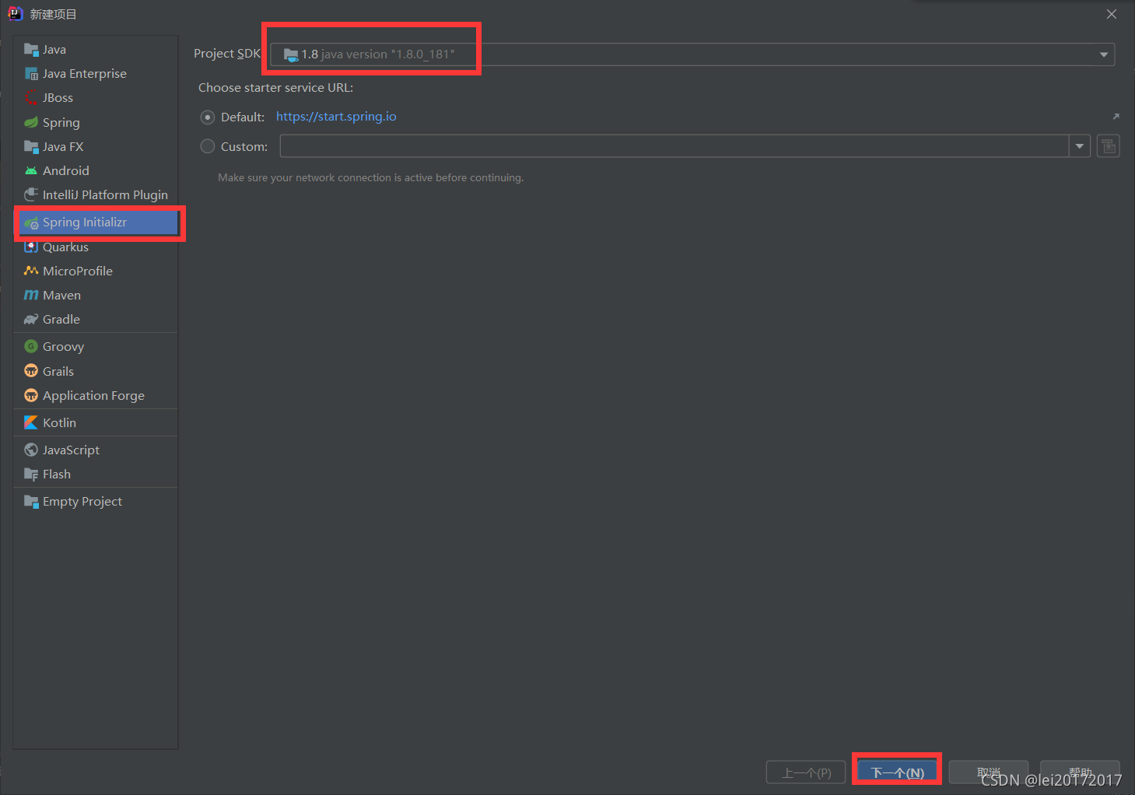Select Kotlin project type
The image size is (1135, 795).
96,422
